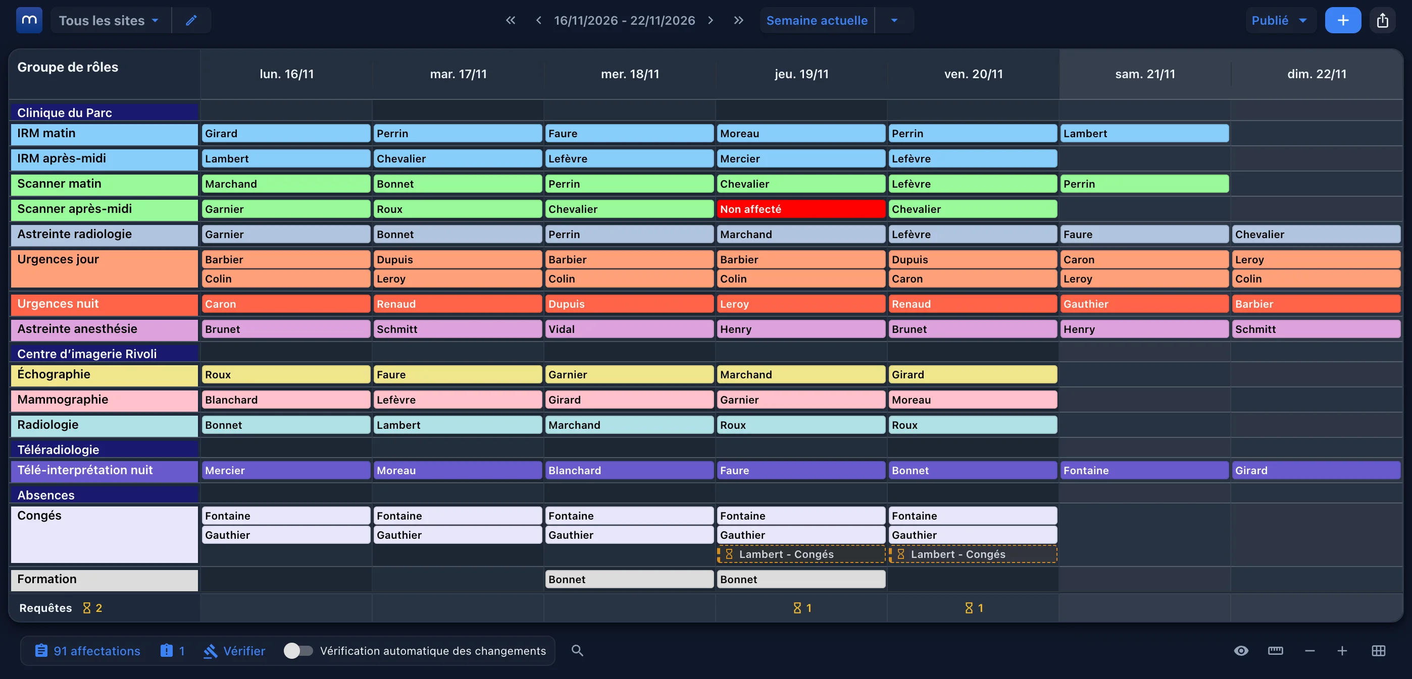Screen dimensions: 1412x679
Task: Go to previous week arrow
Action: [x=538, y=20]
